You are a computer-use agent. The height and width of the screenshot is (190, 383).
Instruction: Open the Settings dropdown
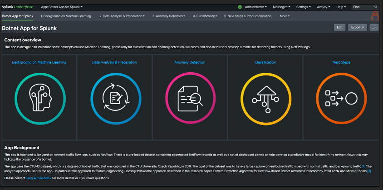304,7
